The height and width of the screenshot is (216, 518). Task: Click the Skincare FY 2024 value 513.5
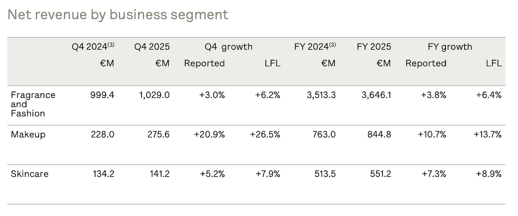tap(324, 174)
